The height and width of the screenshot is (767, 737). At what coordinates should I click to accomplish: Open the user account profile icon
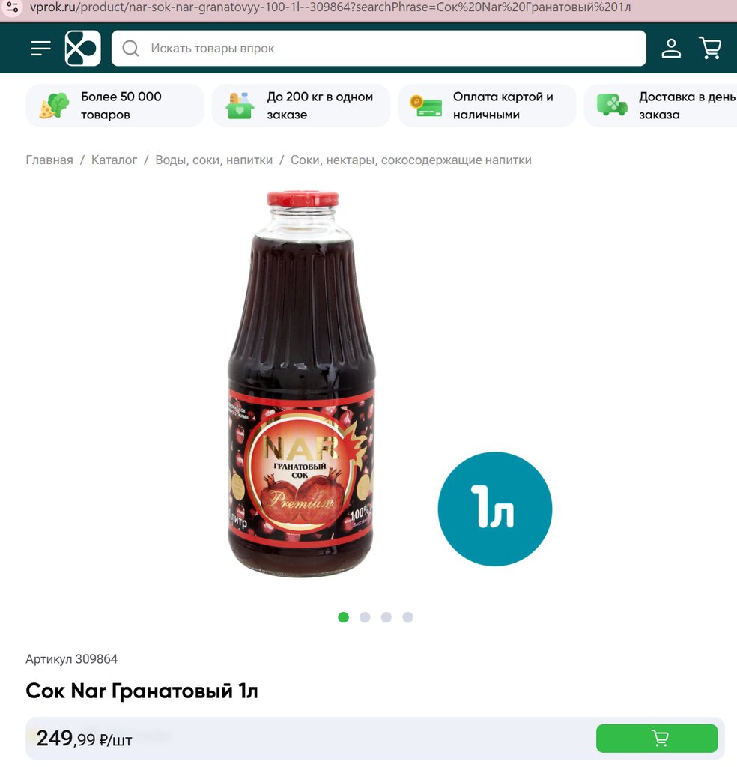click(x=671, y=49)
